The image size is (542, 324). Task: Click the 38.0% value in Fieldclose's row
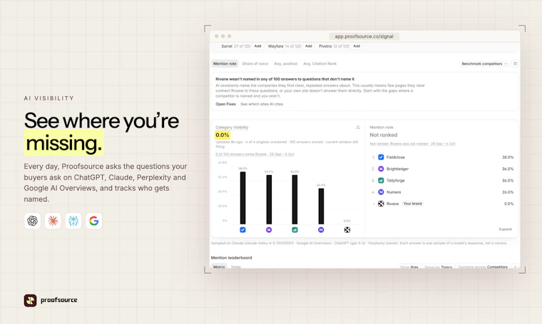[508, 157]
